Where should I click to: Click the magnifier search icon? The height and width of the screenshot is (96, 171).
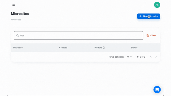(17, 35)
